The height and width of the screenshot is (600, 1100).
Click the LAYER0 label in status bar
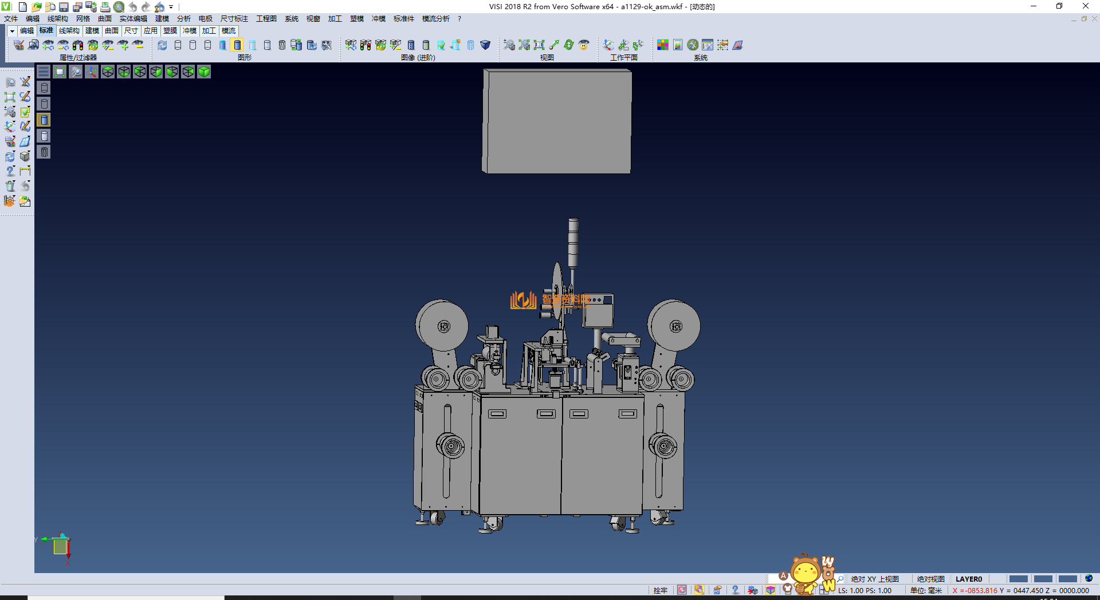point(968,579)
